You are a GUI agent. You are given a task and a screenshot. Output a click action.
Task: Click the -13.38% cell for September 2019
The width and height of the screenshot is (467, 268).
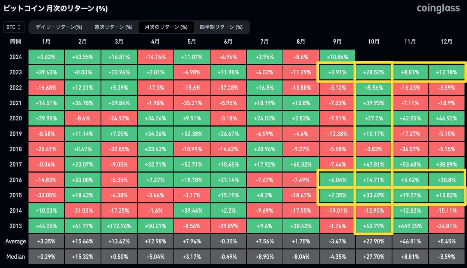tap(337, 134)
